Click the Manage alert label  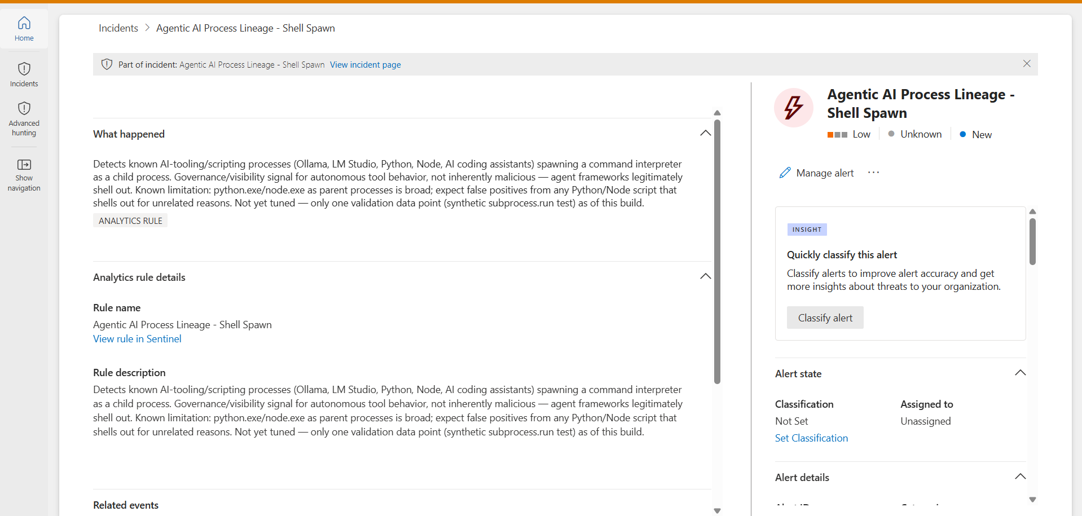click(x=825, y=173)
